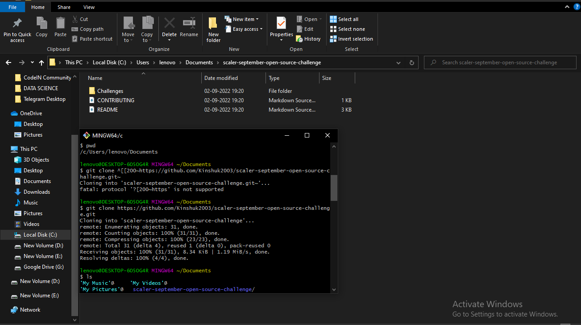
Task: Collapse the ribbon with the chevron
Action: [x=567, y=7]
